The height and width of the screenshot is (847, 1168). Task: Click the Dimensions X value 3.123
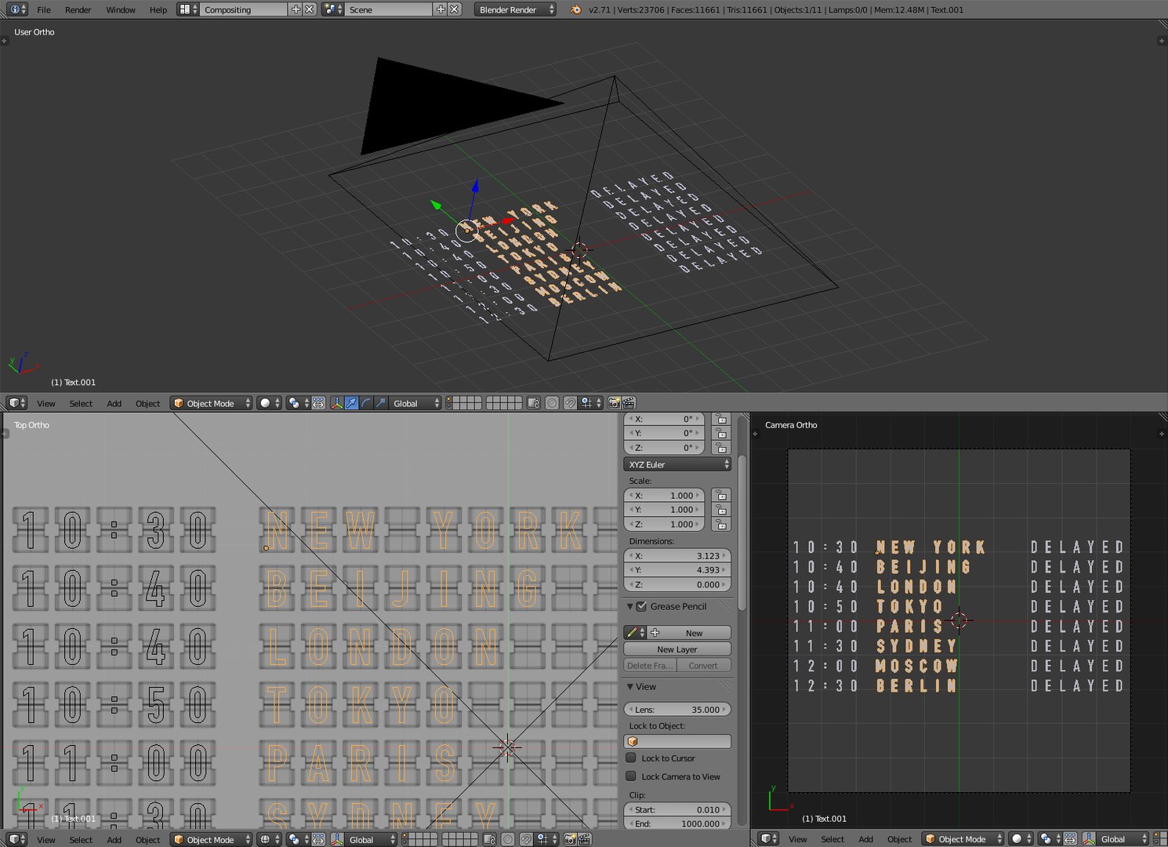(x=677, y=556)
